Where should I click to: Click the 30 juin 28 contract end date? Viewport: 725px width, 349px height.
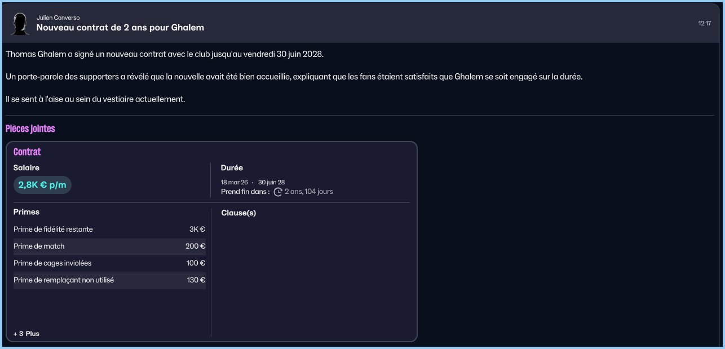pos(271,182)
